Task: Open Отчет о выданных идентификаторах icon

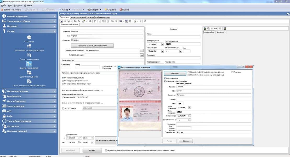Action: click(x=29, y=81)
